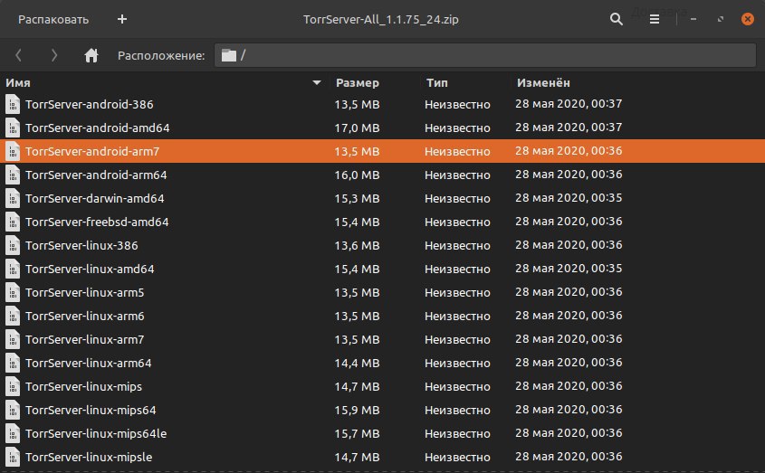Select file icon of TorrServer-android-arm7
This screenshot has height=473, width=765.
(x=13, y=151)
